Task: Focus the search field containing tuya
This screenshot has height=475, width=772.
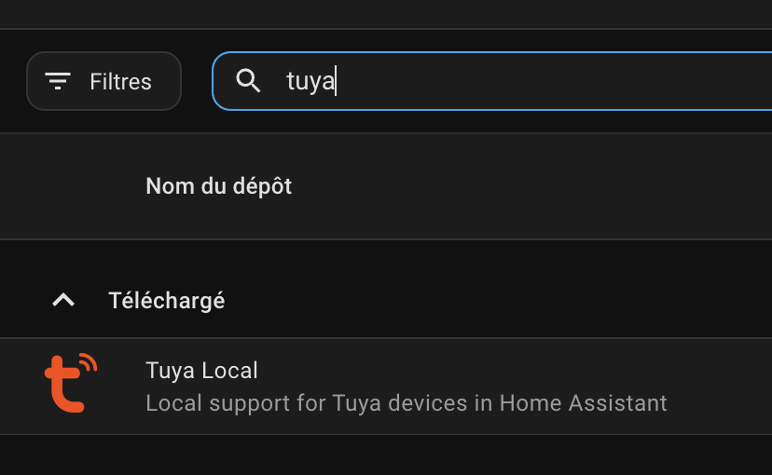Action: click(492, 81)
